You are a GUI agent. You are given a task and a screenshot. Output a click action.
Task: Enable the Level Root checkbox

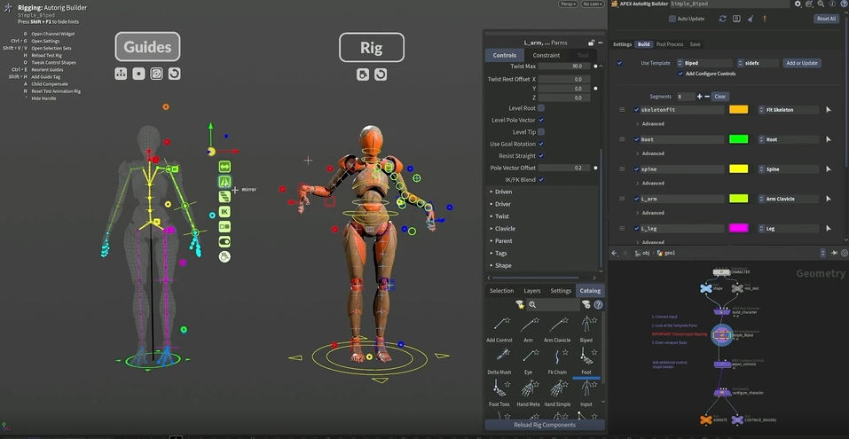[541, 108]
